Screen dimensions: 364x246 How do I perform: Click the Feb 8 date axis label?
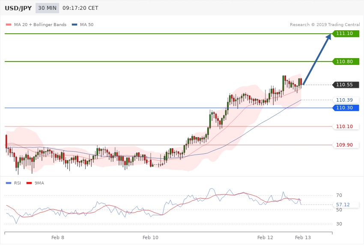[x=57, y=237]
